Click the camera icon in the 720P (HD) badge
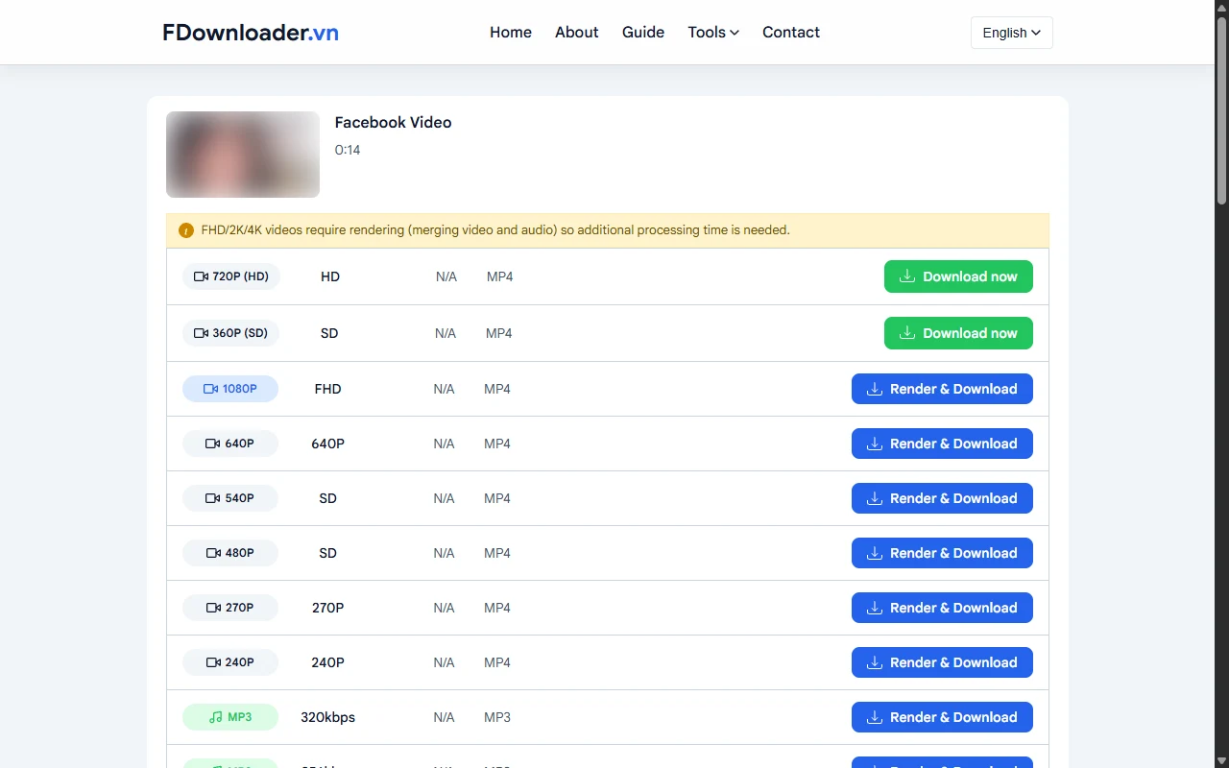The width and height of the screenshot is (1229, 768). (x=201, y=276)
